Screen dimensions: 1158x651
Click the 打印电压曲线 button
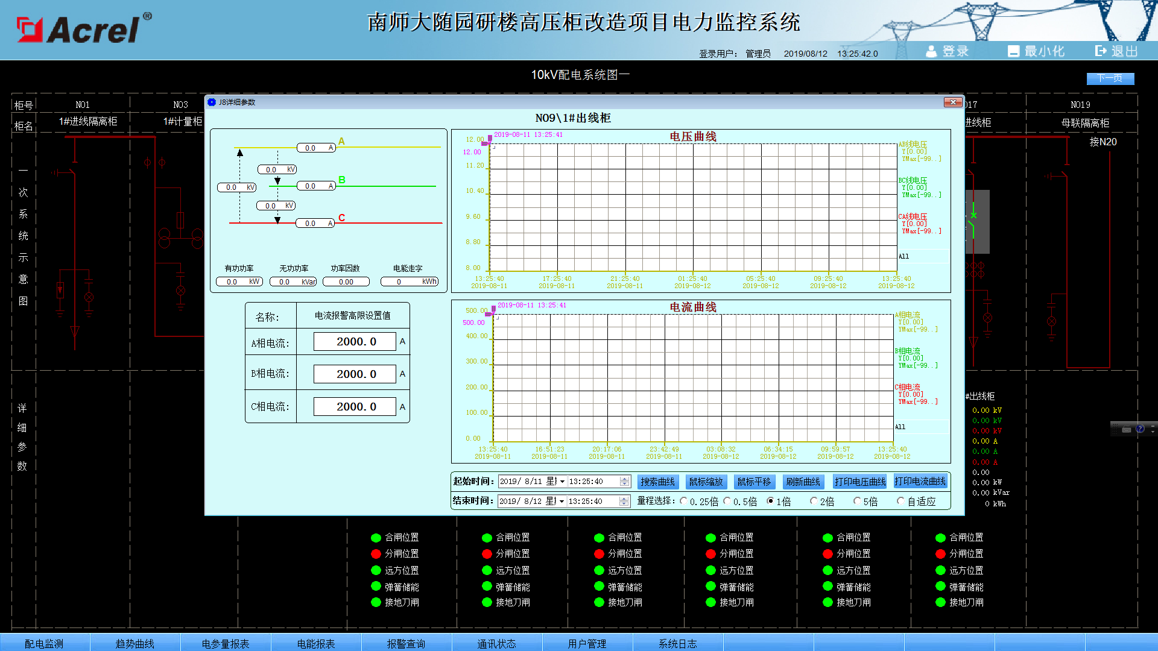click(860, 482)
